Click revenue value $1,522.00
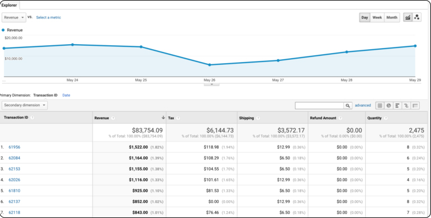 point(138,147)
